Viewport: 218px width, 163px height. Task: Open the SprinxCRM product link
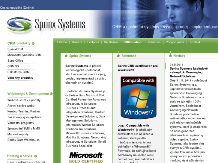[x=15, y=49]
